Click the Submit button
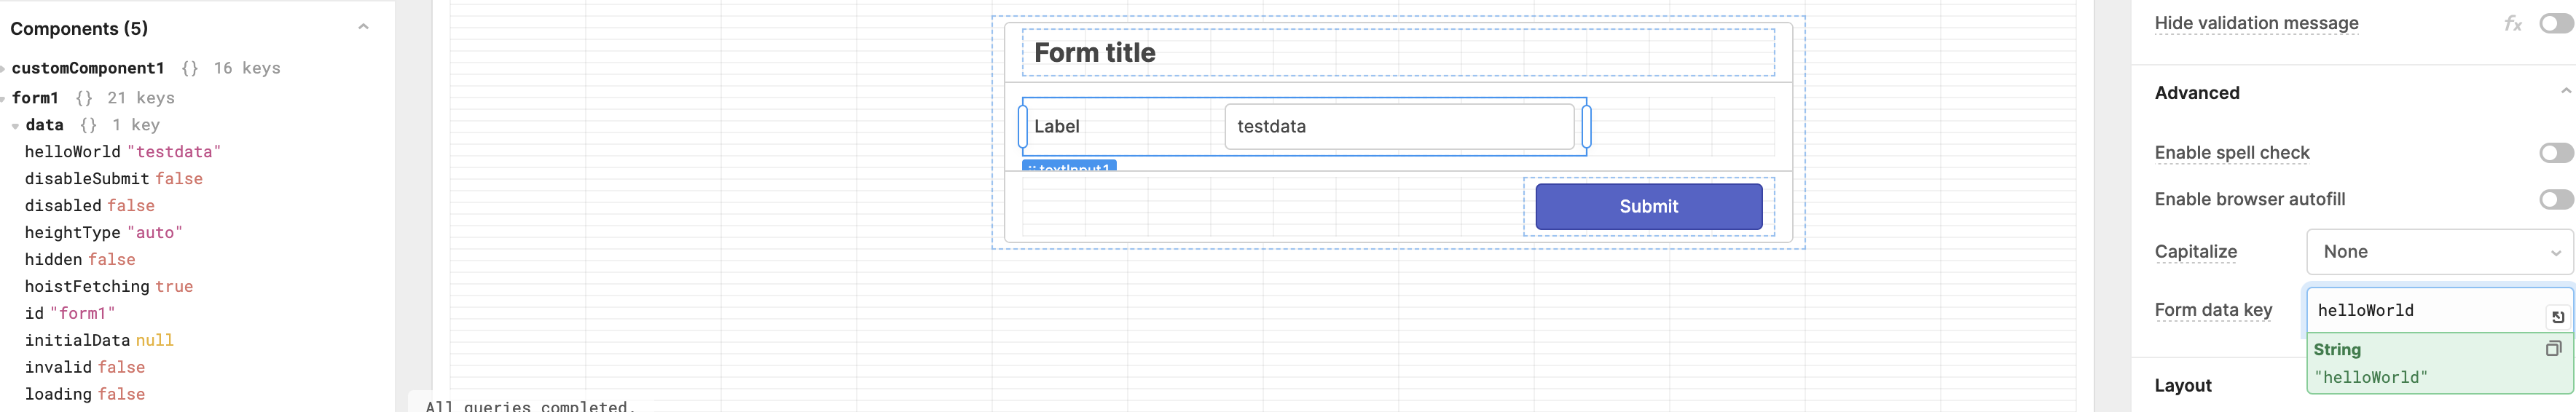This screenshot has height=412, width=2576. tap(1648, 207)
